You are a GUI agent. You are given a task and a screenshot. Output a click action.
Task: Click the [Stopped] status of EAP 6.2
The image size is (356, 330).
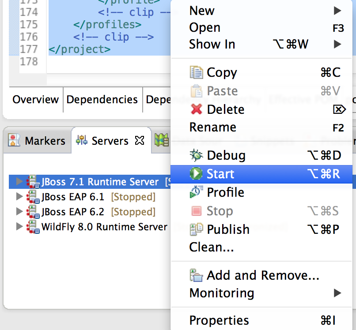coord(133,212)
